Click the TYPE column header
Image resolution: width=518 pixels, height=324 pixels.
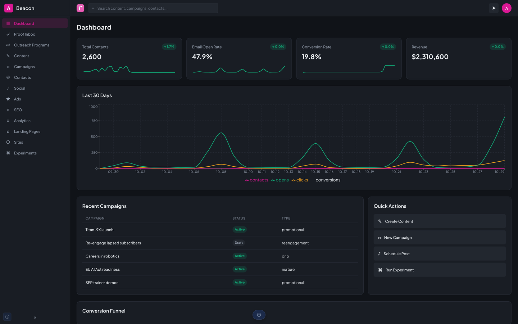286,218
